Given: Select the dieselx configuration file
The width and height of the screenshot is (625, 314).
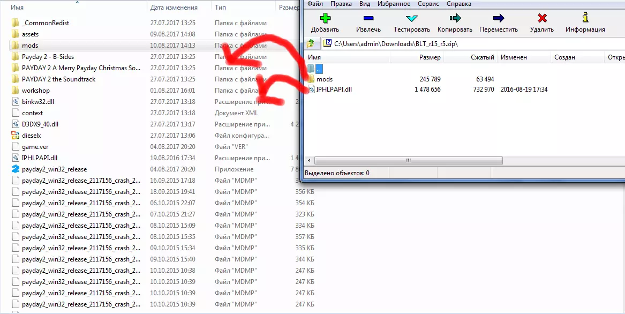Looking at the screenshot, I should point(32,135).
